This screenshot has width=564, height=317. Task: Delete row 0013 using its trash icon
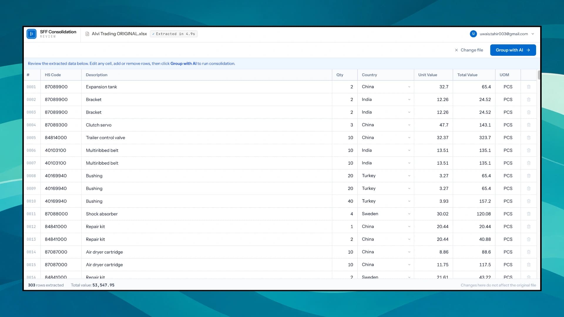click(x=529, y=239)
